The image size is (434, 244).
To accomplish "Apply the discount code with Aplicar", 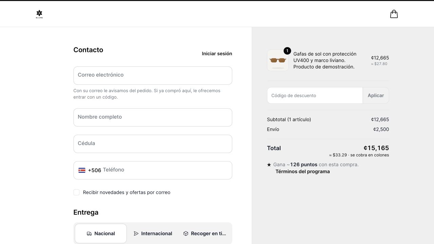I will (x=376, y=96).
